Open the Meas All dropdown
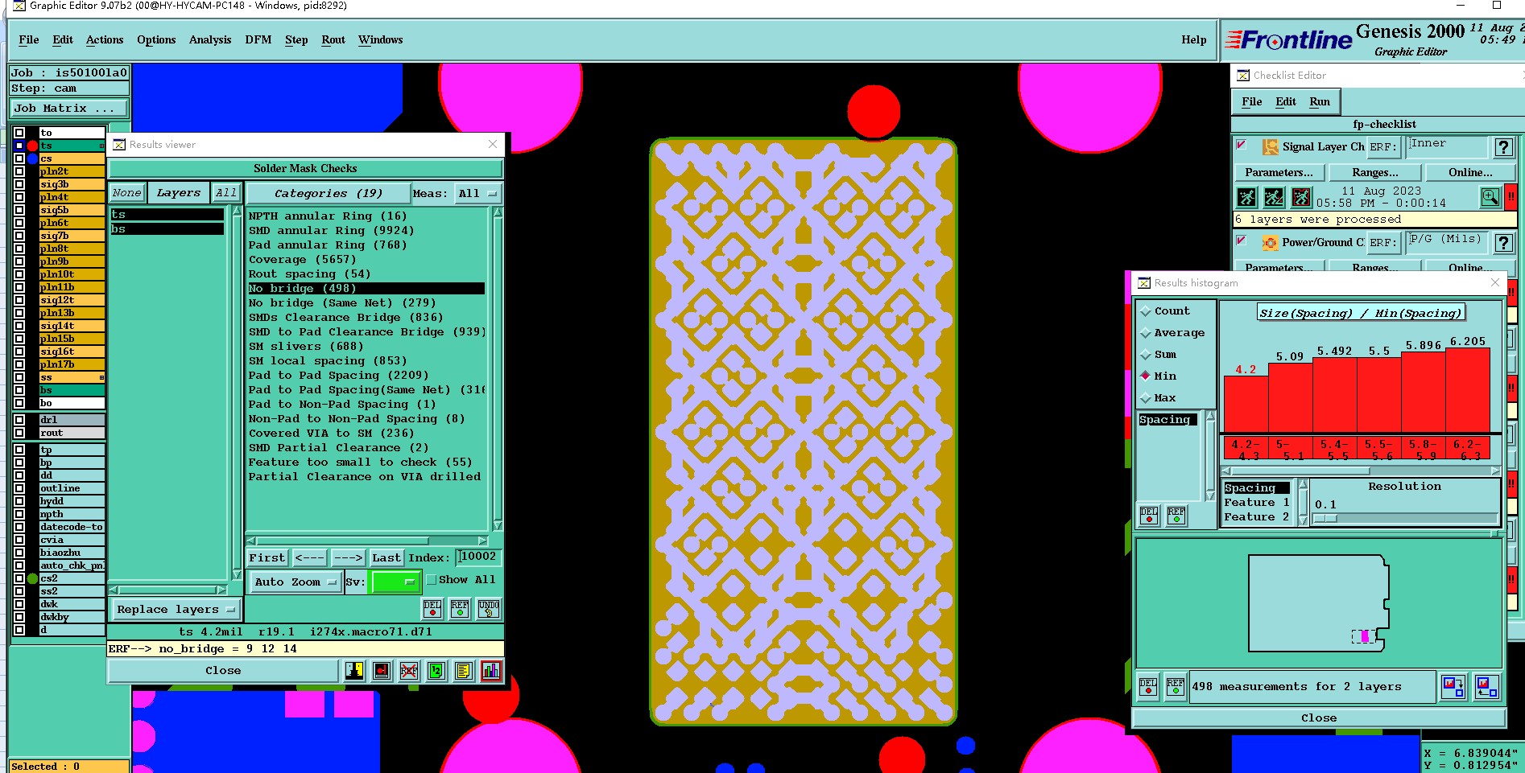 pos(478,194)
